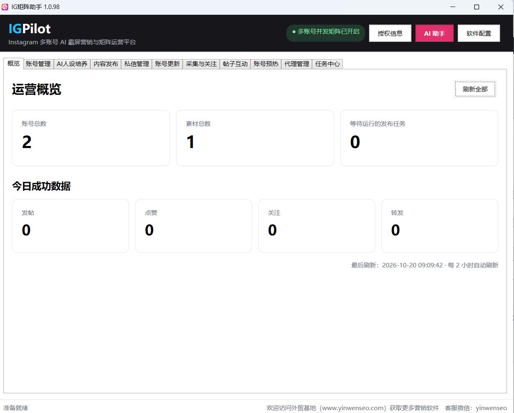The width and height of the screenshot is (514, 413).
Task: Switch to the AI人设培养 tab
Action: 72,64
